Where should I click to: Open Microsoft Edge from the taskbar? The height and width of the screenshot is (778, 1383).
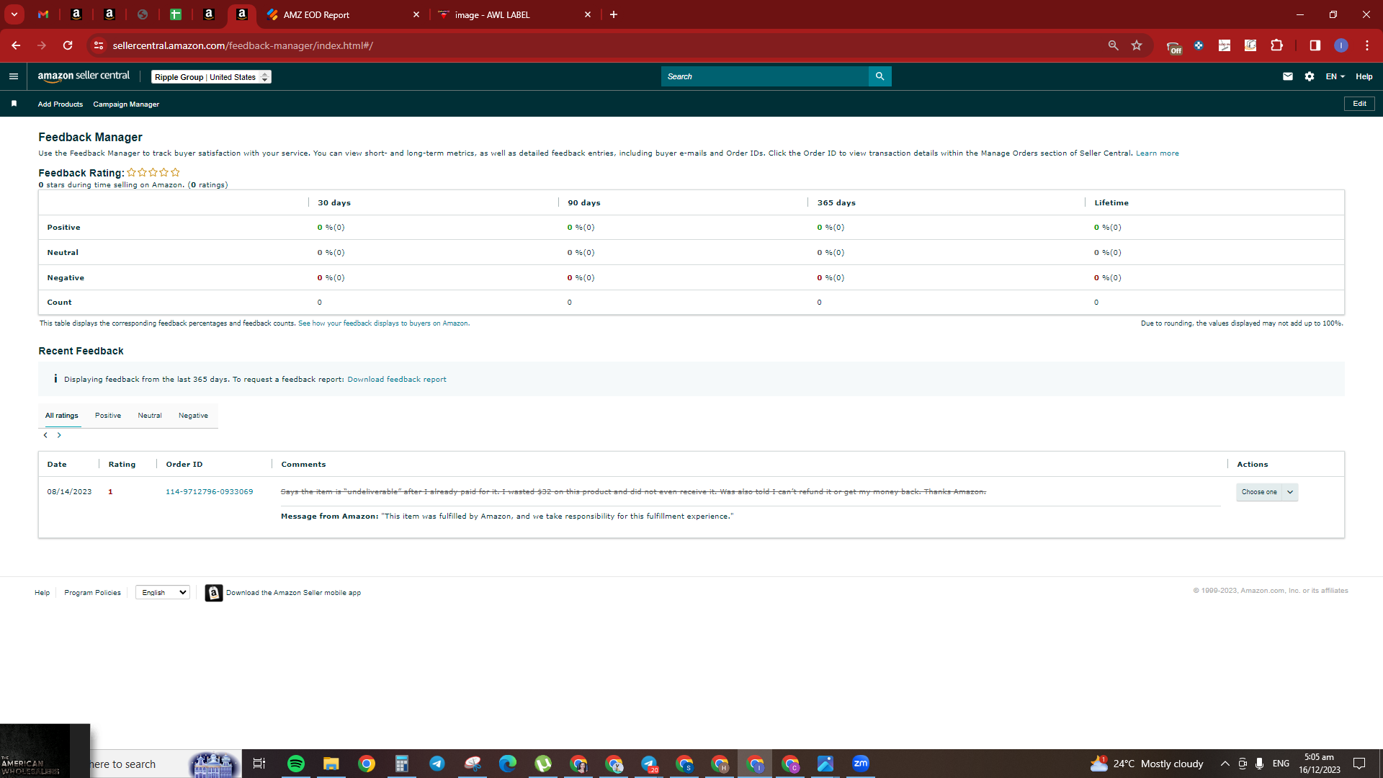pyautogui.click(x=508, y=764)
